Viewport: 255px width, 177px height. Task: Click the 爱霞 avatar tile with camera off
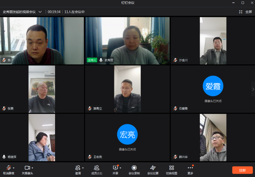pos(213,86)
